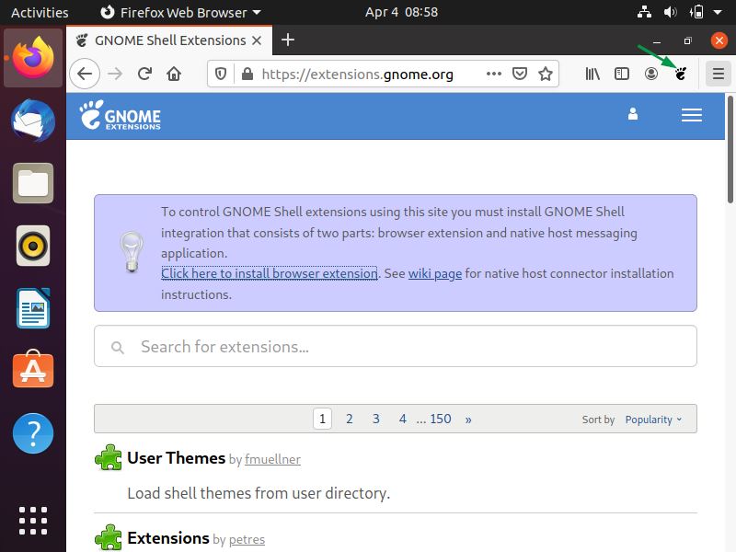Show sidebars button
The image size is (736, 552).
click(622, 74)
